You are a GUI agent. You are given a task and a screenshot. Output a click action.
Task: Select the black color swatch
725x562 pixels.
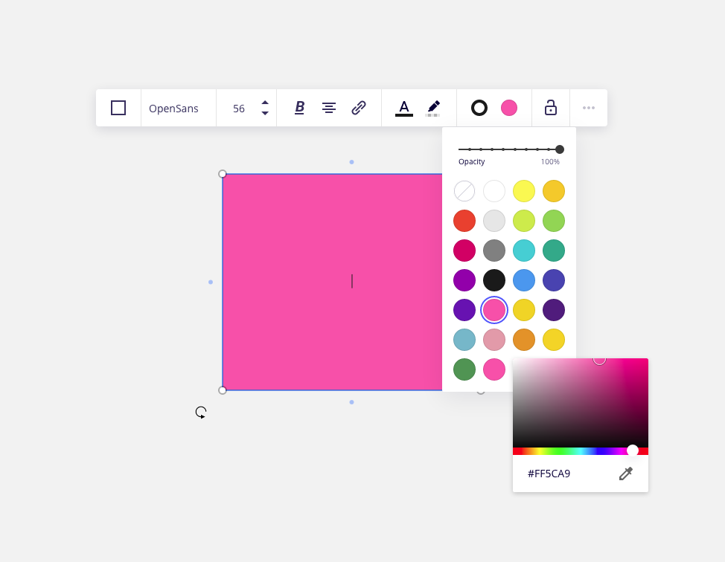(494, 280)
